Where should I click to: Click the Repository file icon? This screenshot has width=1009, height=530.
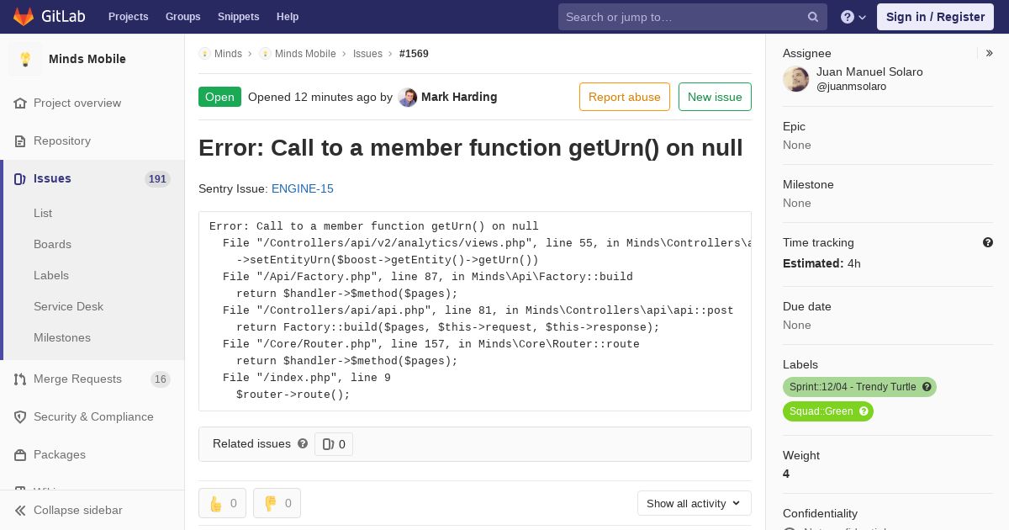[x=20, y=140]
